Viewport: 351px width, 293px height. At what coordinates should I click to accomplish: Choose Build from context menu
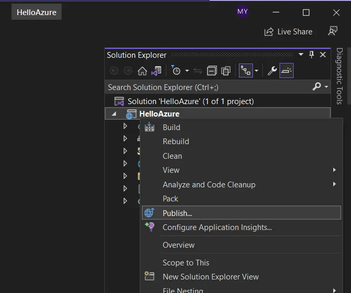(x=241, y=128)
